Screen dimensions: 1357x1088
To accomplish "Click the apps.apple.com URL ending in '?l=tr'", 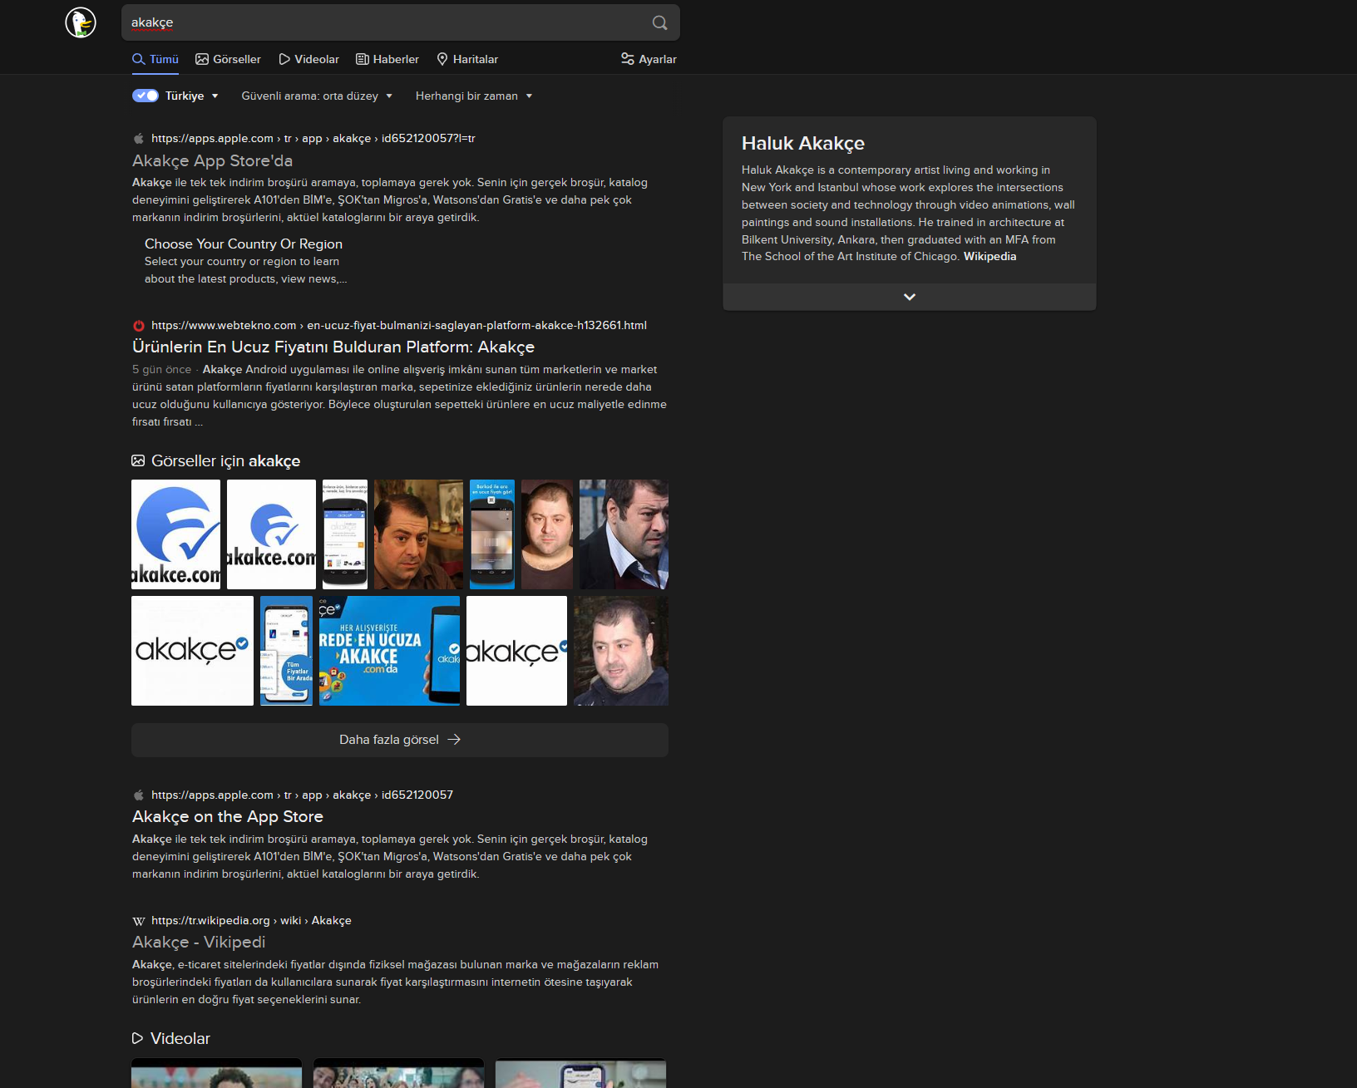I will pyautogui.click(x=313, y=139).
